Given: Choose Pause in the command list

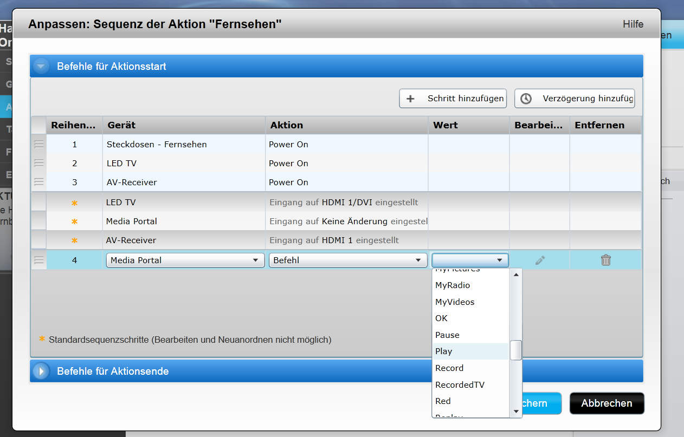Looking at the screenshot, I should [447, 335].
